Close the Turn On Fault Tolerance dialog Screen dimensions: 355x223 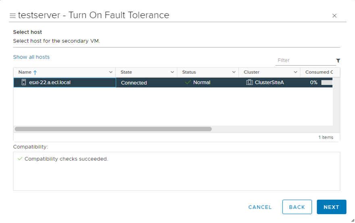334,16
